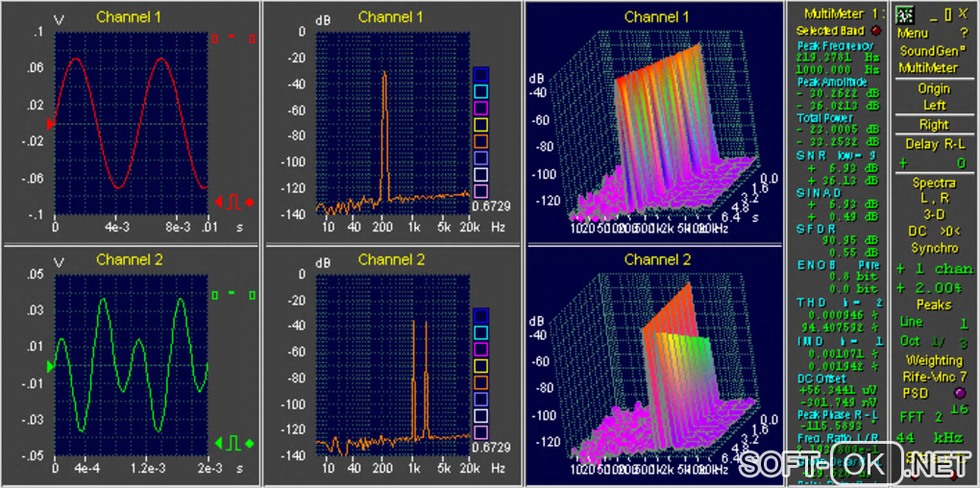Click the red trigger level marker on Channel 1

pyautogui.click(x=51, y=124)
